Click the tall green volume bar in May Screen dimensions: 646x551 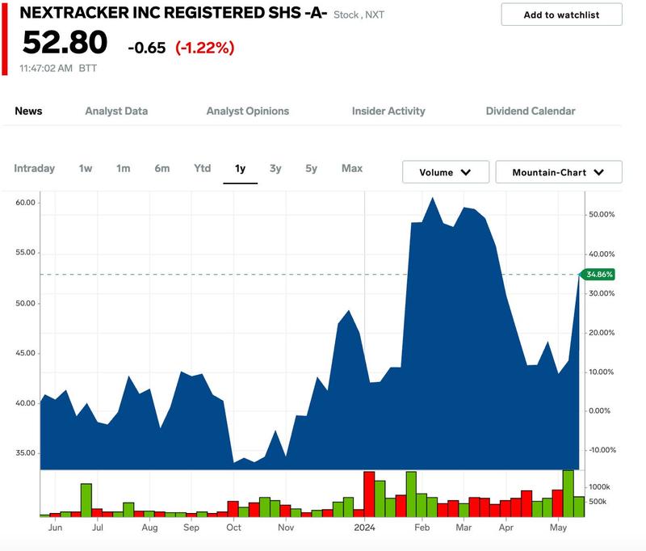[568, 494]
